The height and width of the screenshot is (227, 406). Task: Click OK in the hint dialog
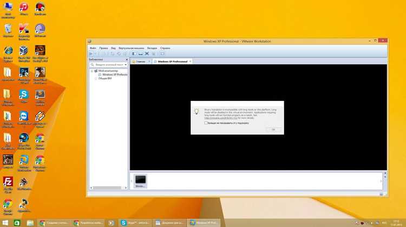pyautogui.click(x=273, y=129)
